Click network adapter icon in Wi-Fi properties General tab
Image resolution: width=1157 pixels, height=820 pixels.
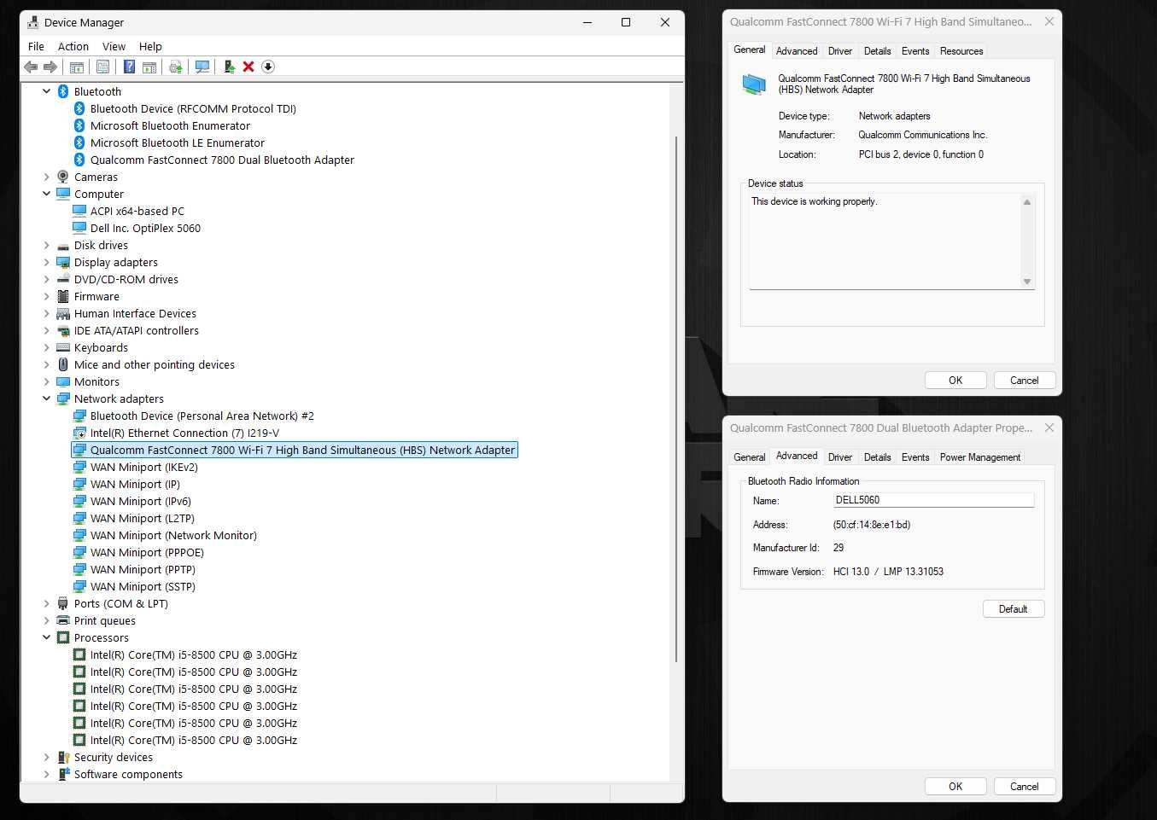(754, 84)
